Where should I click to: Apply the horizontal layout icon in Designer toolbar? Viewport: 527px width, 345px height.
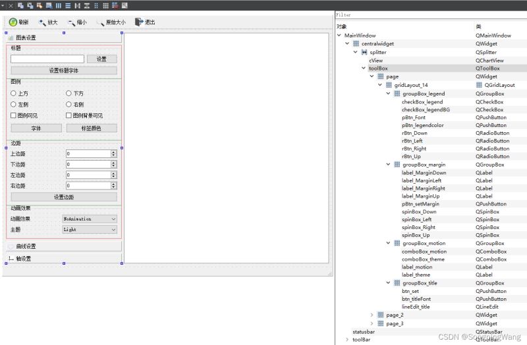pyautogui.click(x=58, y=5)
